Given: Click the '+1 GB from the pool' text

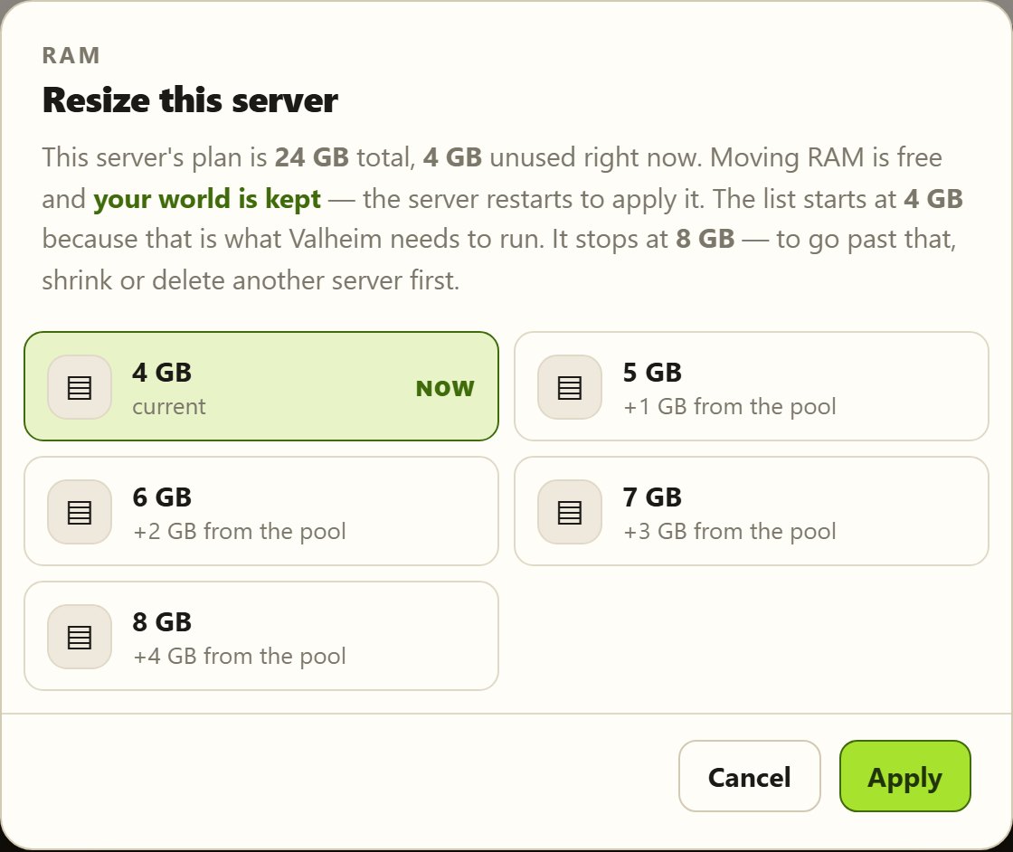Looking at the screenshot, I should [x=729, y=406].
